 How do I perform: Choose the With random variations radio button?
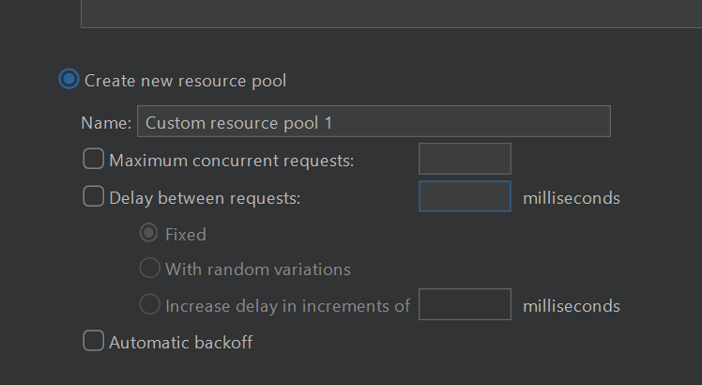tap(149, 268)
